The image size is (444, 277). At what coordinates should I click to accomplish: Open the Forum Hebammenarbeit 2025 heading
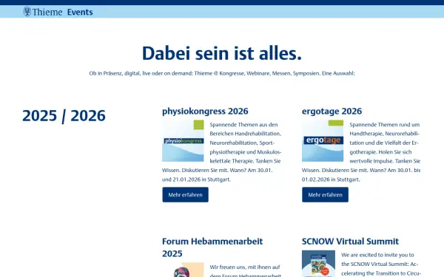tap(212, 247)
